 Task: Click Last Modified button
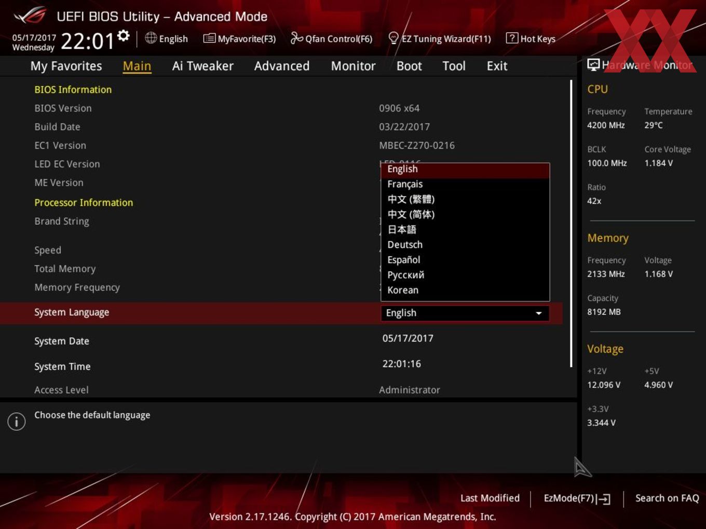click(490, 498)
